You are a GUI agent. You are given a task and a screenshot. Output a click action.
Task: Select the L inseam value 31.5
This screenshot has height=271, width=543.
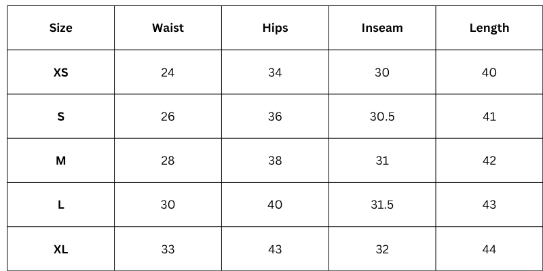point(382,205)
